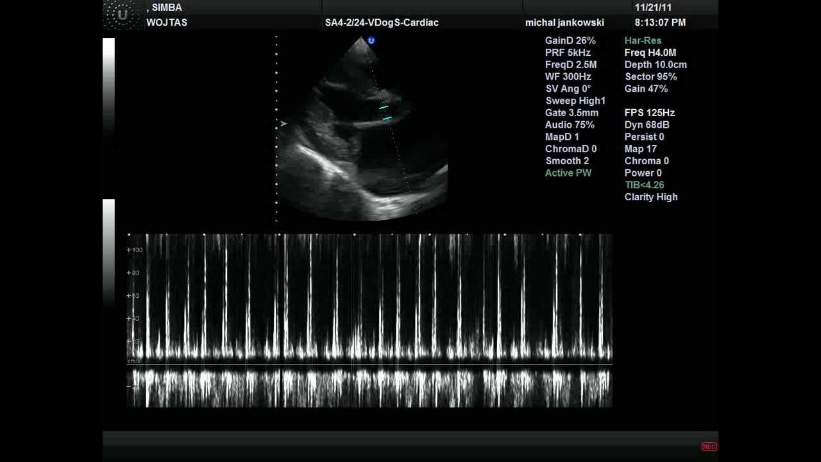Select the Clarity High parameter

pos(651,197)
